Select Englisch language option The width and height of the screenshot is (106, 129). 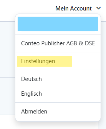click(x=31, y=94)
